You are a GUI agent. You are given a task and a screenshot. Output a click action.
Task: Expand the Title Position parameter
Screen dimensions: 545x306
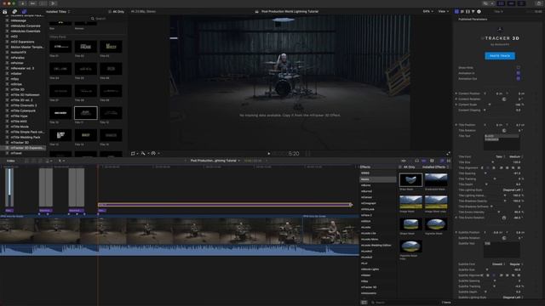click(x=456, y=125)
